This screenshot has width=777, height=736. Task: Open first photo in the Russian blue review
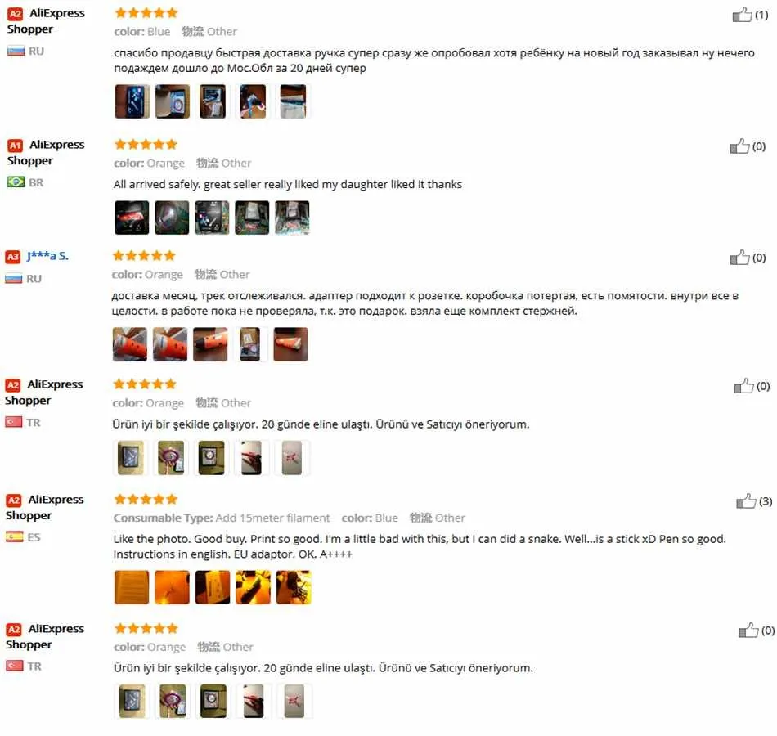coord(132,101)
